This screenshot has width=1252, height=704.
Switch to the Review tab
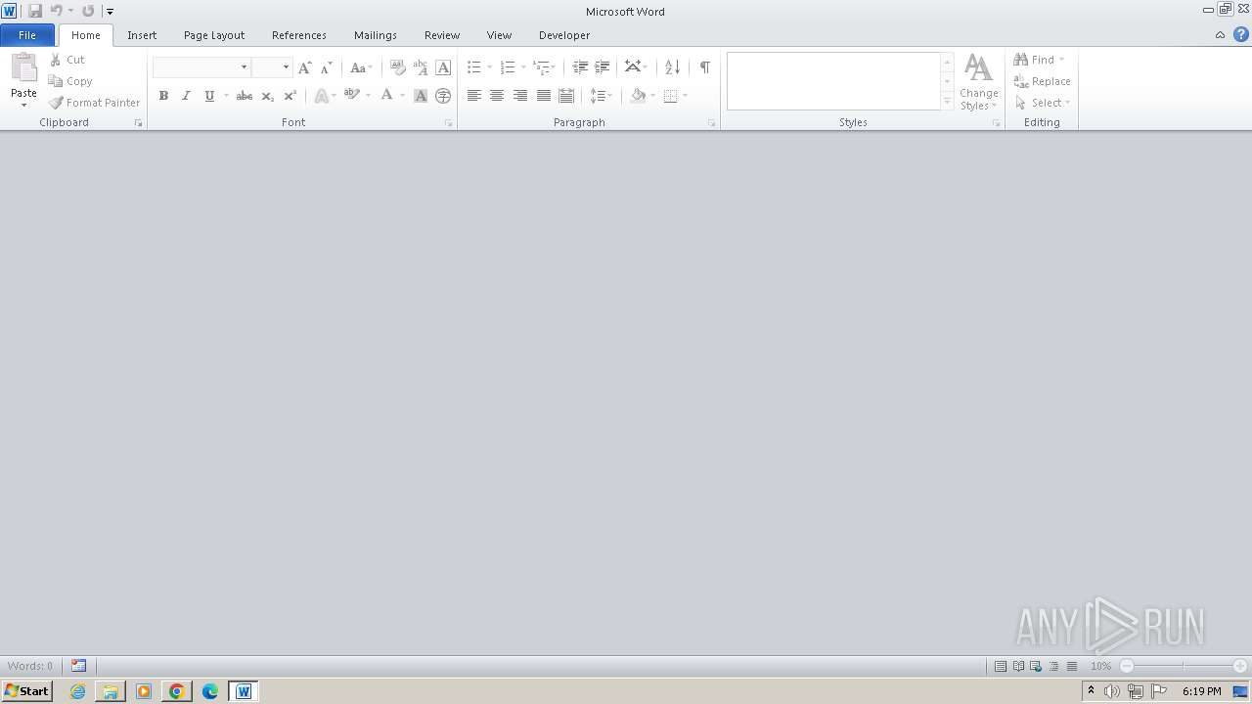coord(442,35)
